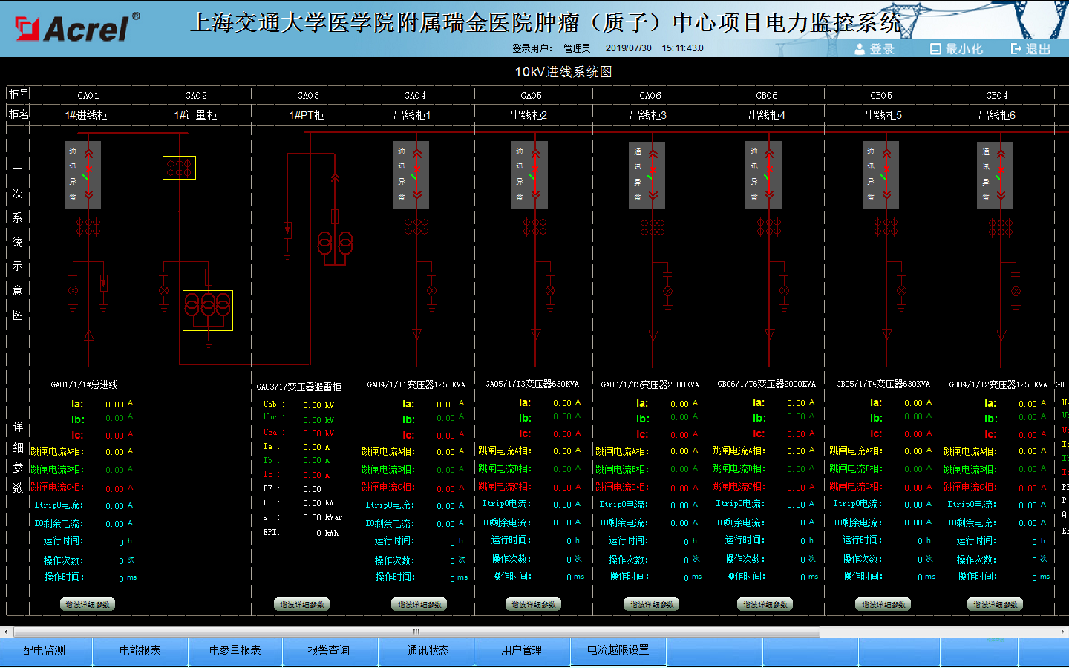
Task: Click the GA05 出线柜2 indicator lamp symbol
Action: pyautogui.click(x=550, y=291)
